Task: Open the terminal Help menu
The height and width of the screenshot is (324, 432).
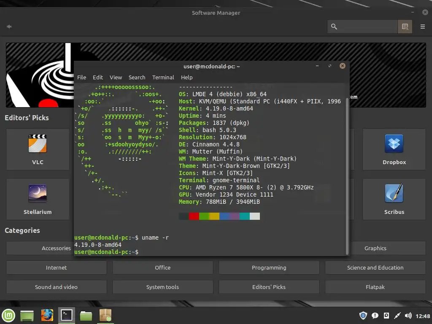Action: point(187,78)
